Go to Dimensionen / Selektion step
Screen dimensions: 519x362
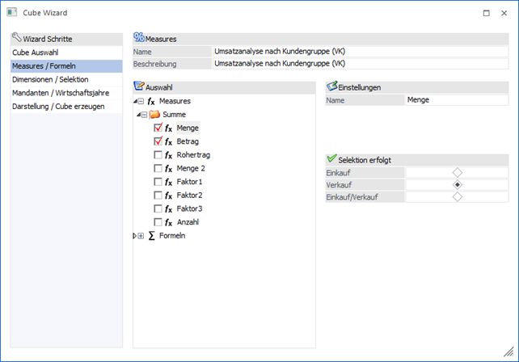(50, 79)
